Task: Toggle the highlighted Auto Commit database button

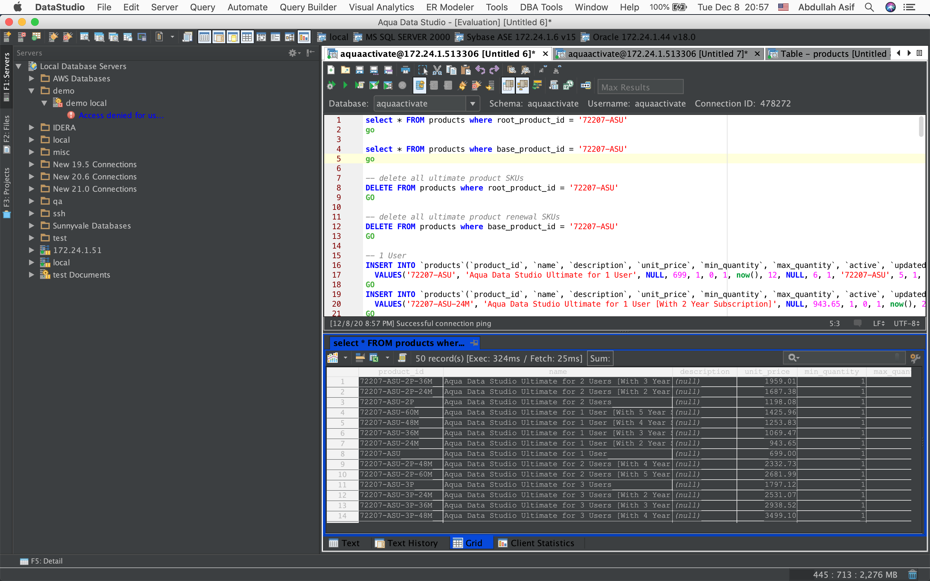Action: click(419, 85)
